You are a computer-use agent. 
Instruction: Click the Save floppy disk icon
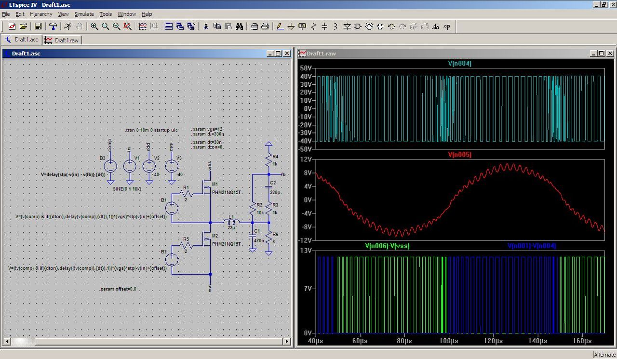pos(38,27)
